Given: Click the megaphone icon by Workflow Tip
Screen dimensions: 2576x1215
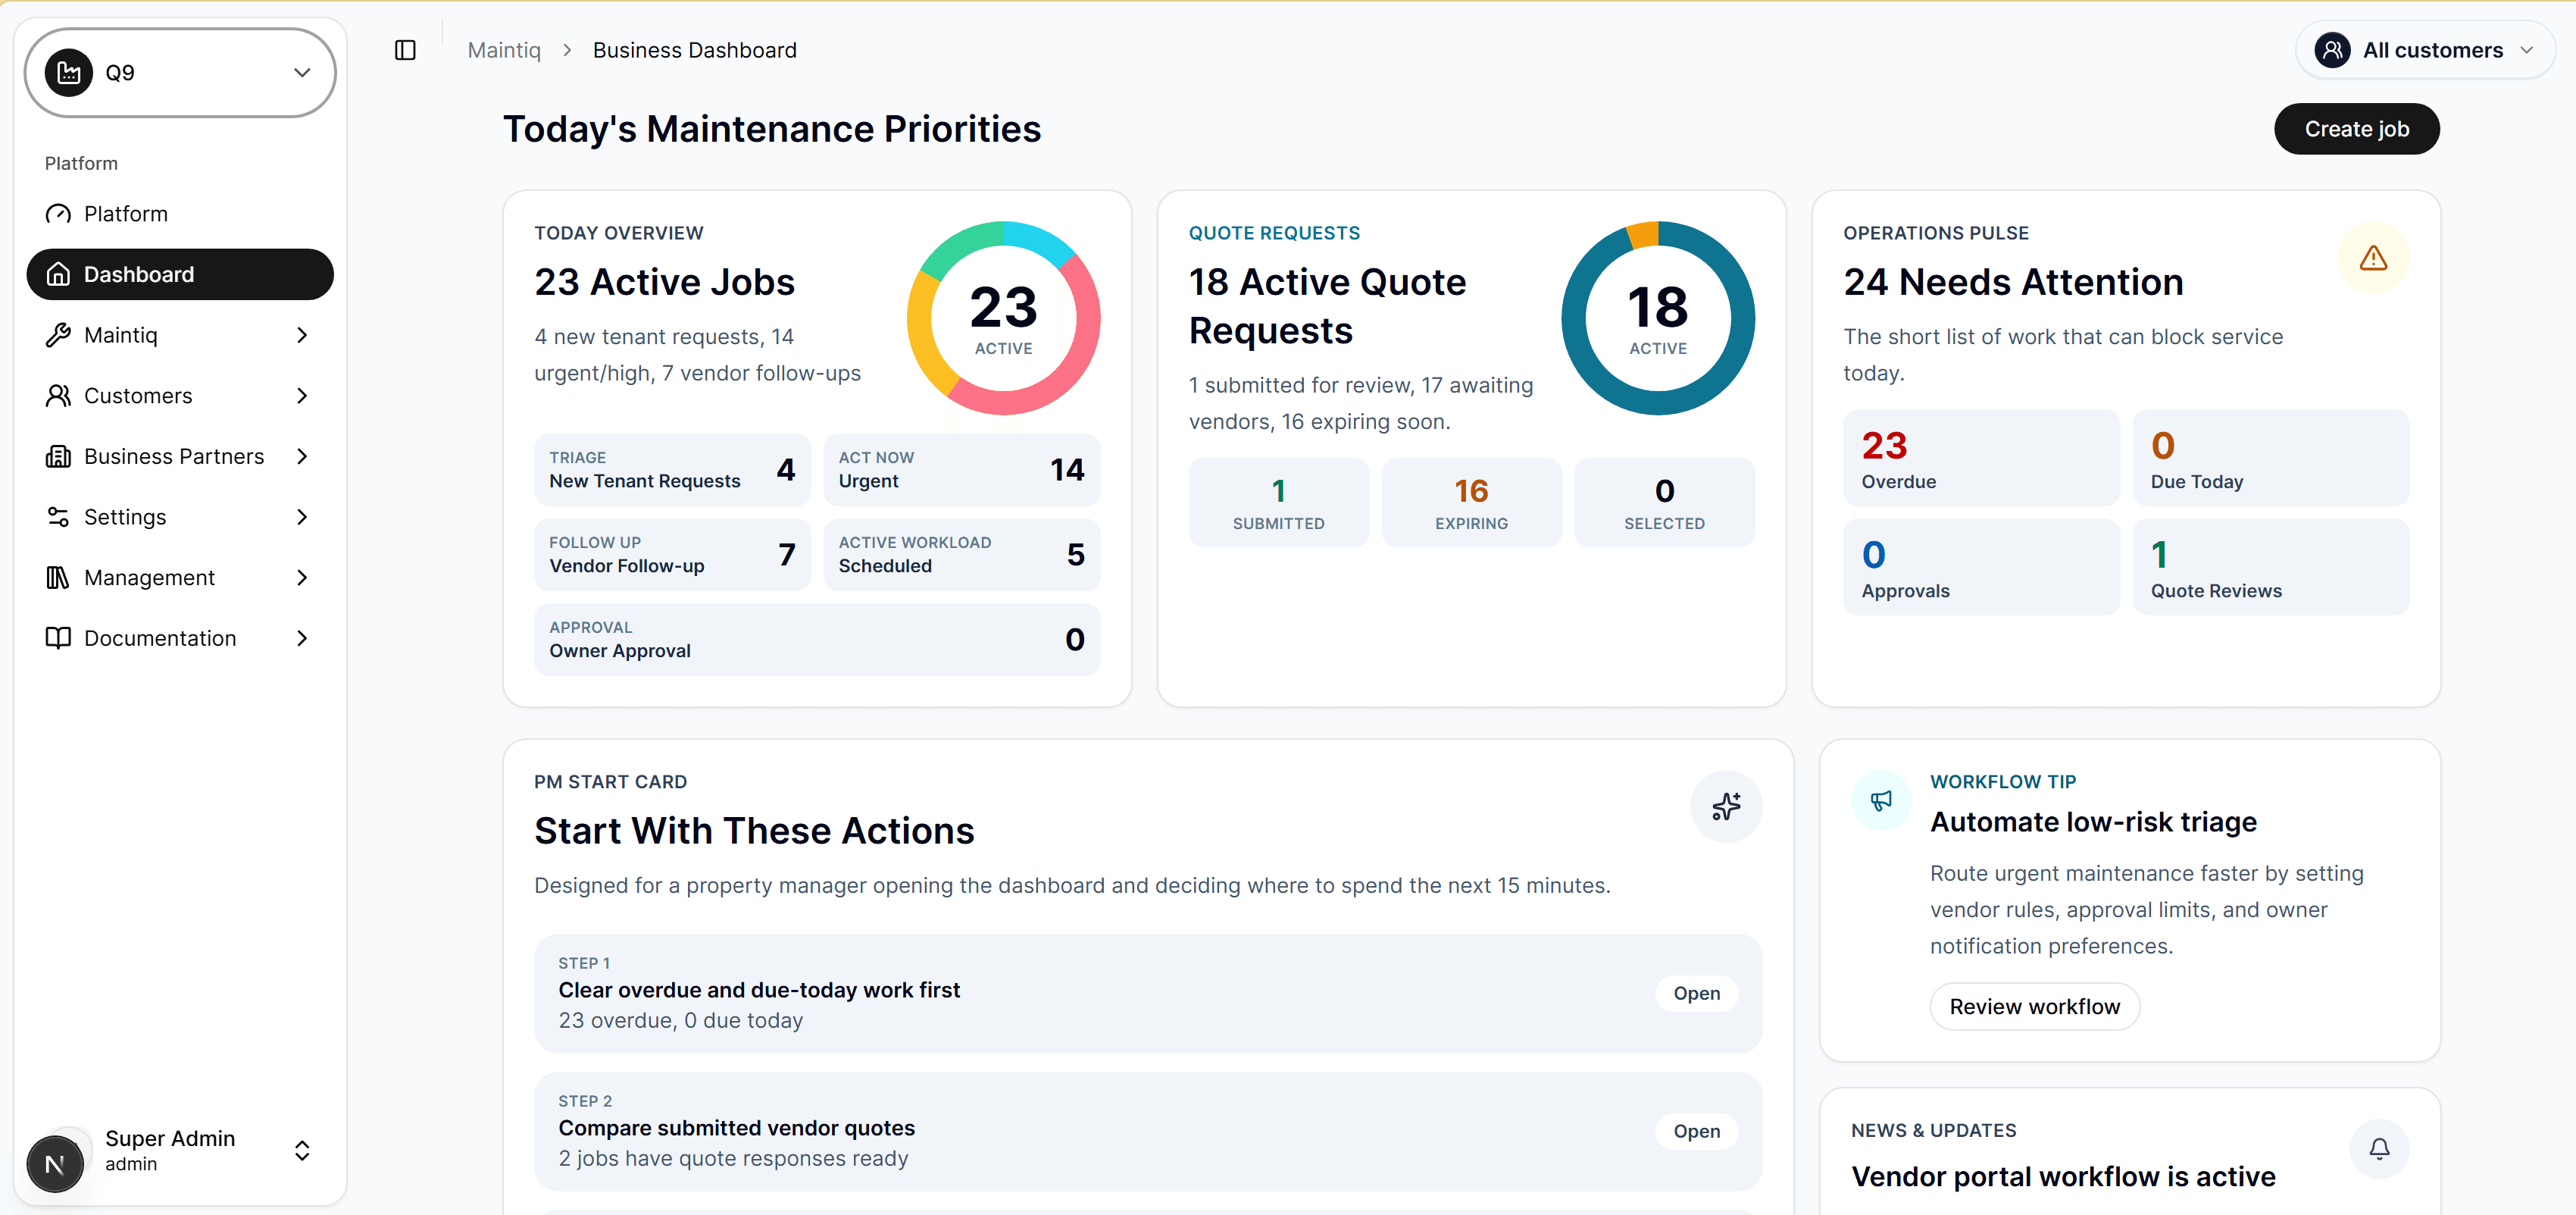Looking at the screenshot, I should (1881, 801).
